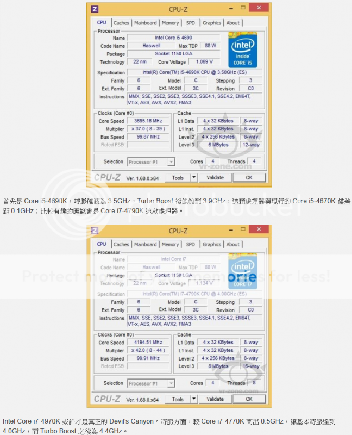Click '6 MBytes' Level 3 cache value
This screenshot has width=352, height=435.
coord(218,145)
